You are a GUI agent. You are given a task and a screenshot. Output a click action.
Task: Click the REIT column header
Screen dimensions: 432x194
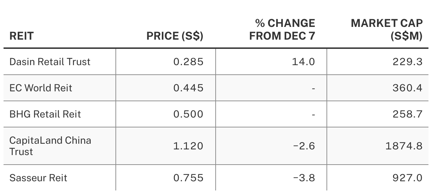pyautogui.click(x=21, y=36)
